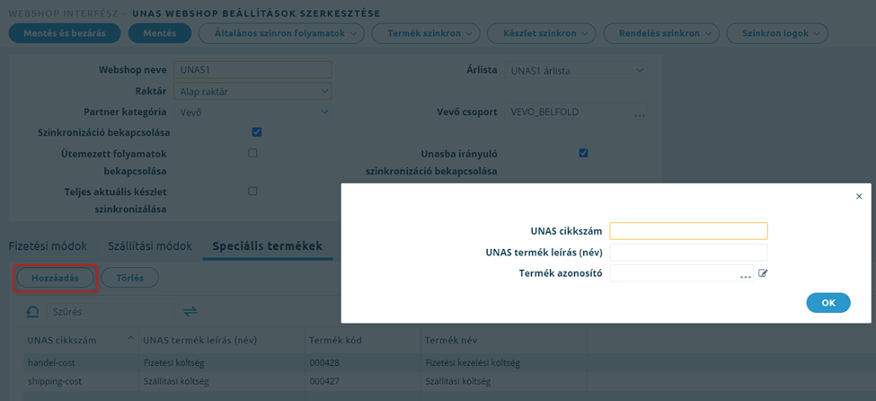Click the Webshop neve field
The height and width of the screenshot is (401, 876).
coord(252,70)
